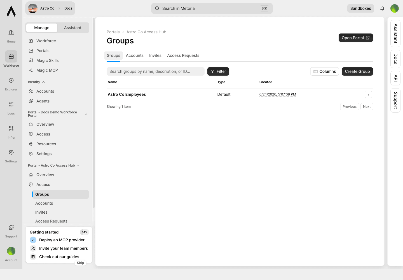Image resolution: width=403 pixels, height=280 pixels.
Task: Open the Columns chooser
Action: point(325,71)
